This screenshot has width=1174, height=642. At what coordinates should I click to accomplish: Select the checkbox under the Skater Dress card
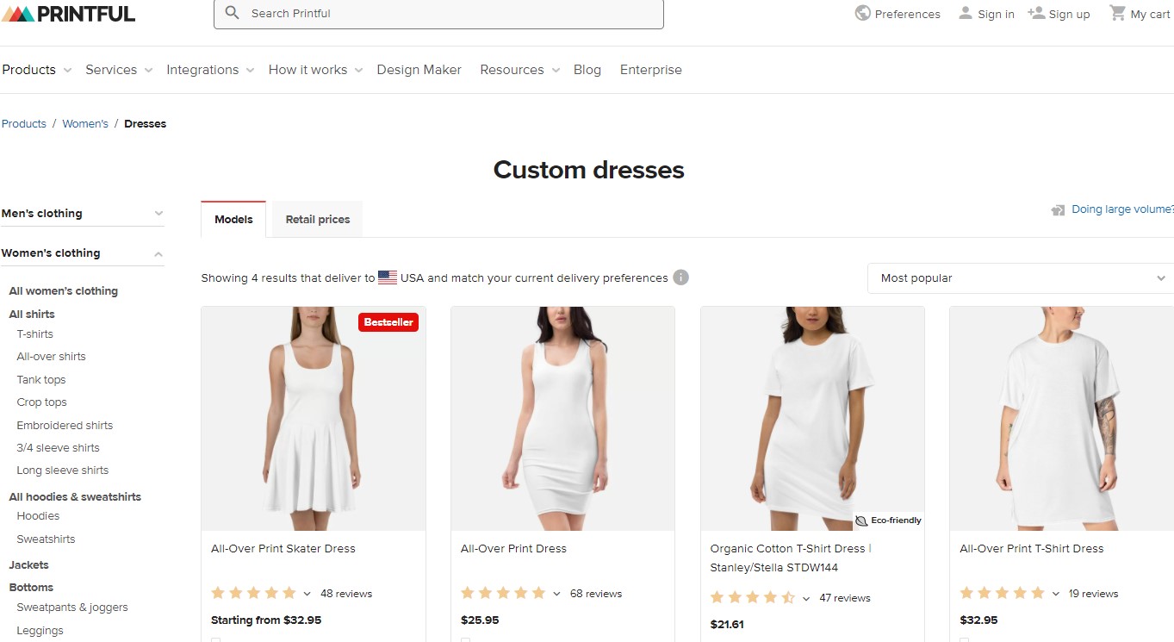(215, 639)
